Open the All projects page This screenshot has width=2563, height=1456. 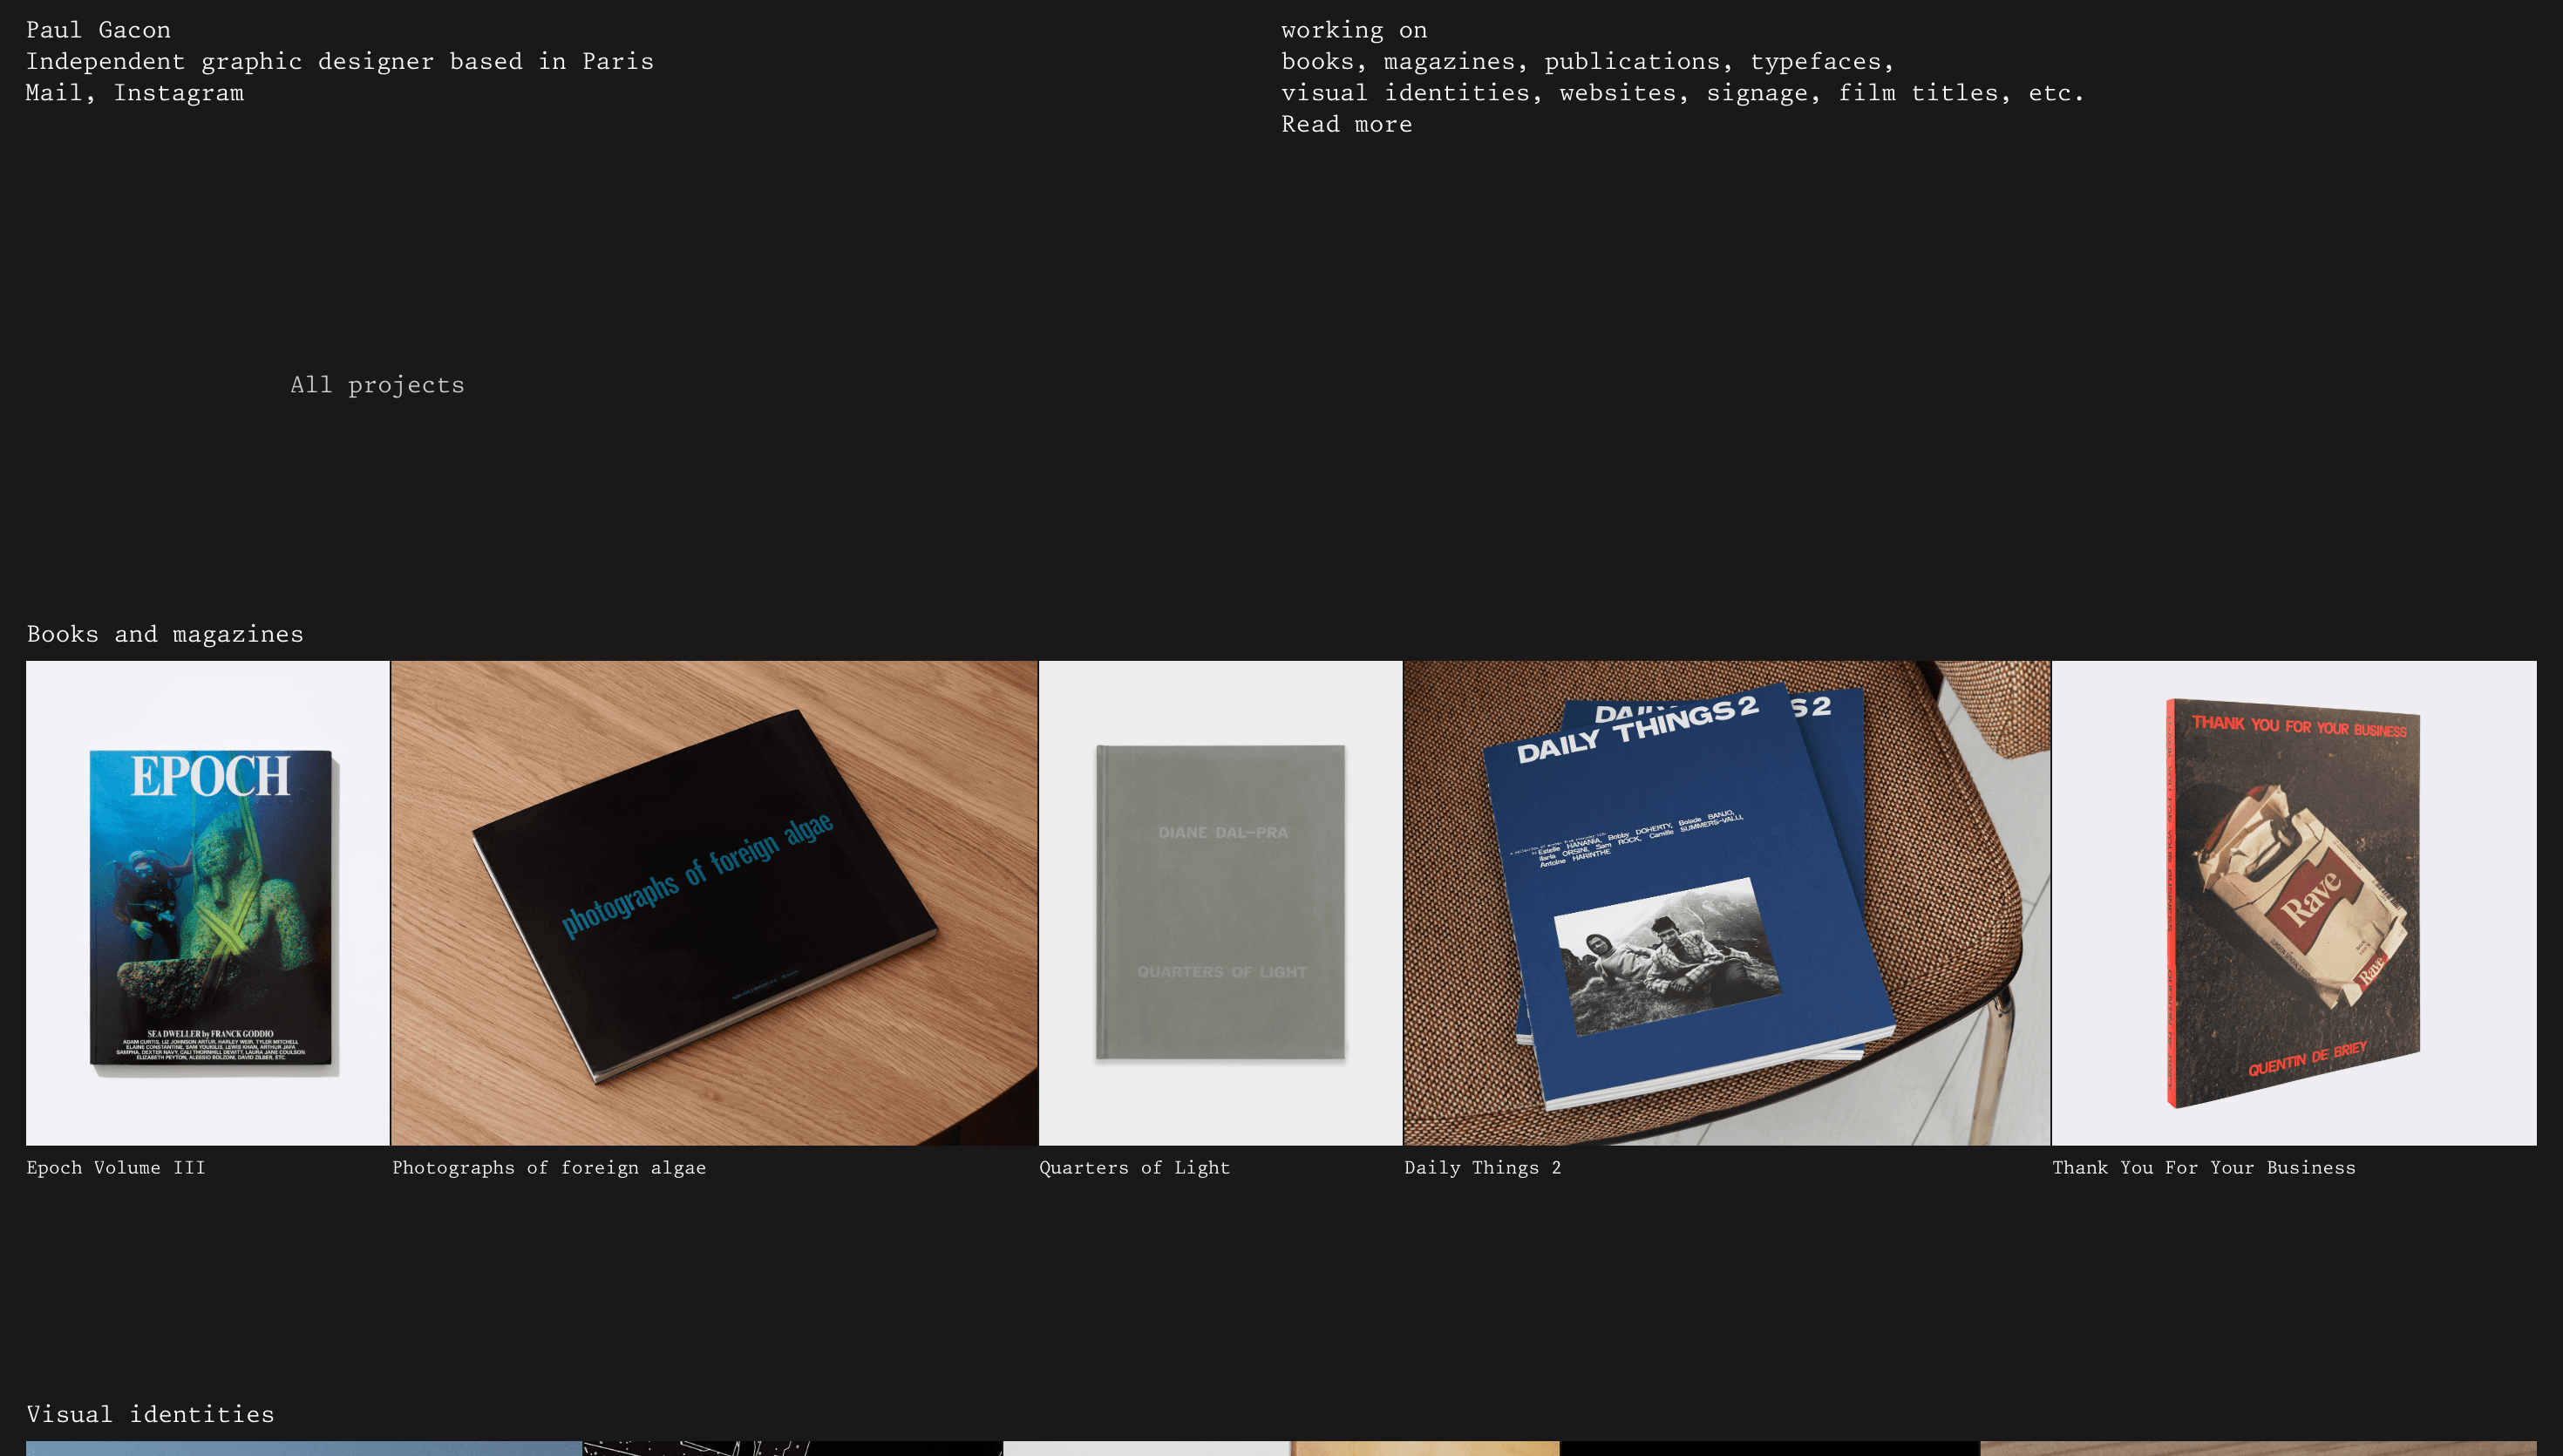[x=376, y=384]
